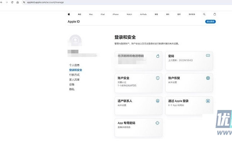Click the 尚未设置 text under 账户恢复
This screenshot has width=232, height=141.
(172, 82)
